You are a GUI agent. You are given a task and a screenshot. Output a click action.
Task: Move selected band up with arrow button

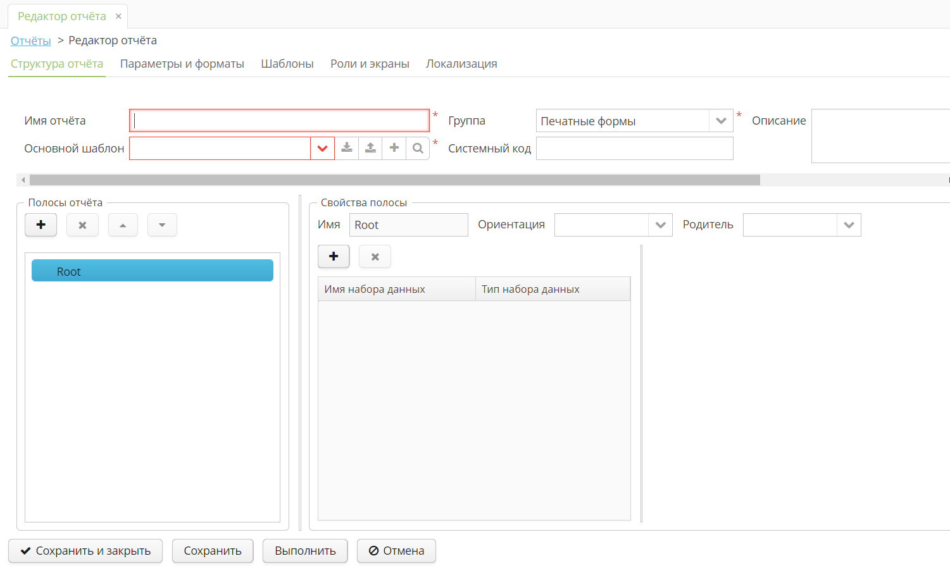(x=123, y=225)
